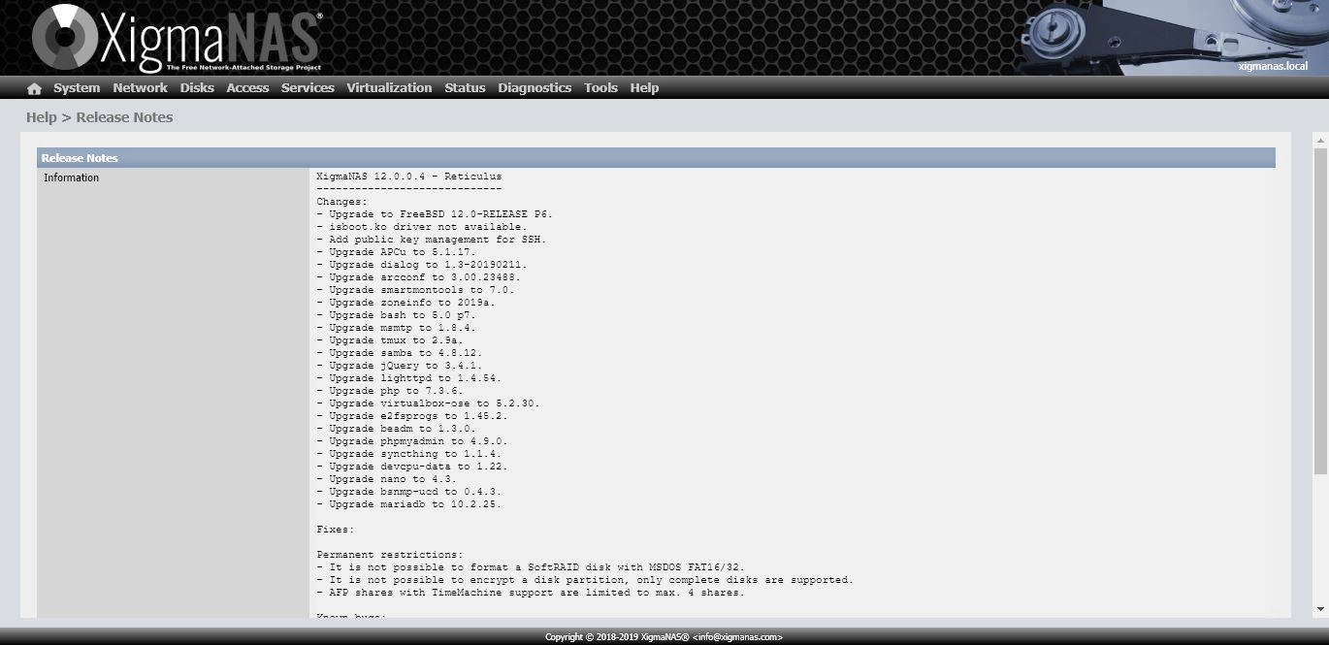Click 'Upgrade zoneinfo to 2019a' line

(x=405, y=303)
